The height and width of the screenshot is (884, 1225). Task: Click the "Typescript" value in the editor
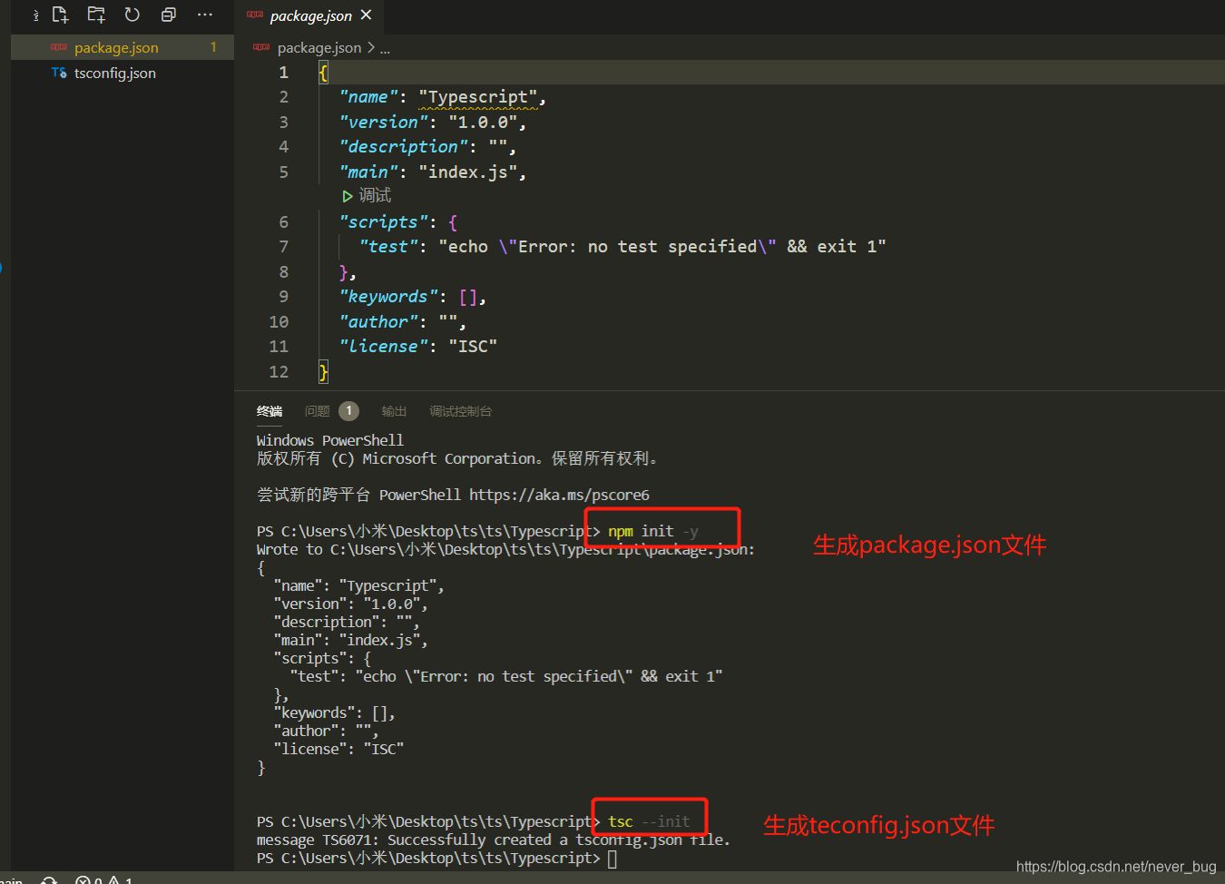coord(478,97)
